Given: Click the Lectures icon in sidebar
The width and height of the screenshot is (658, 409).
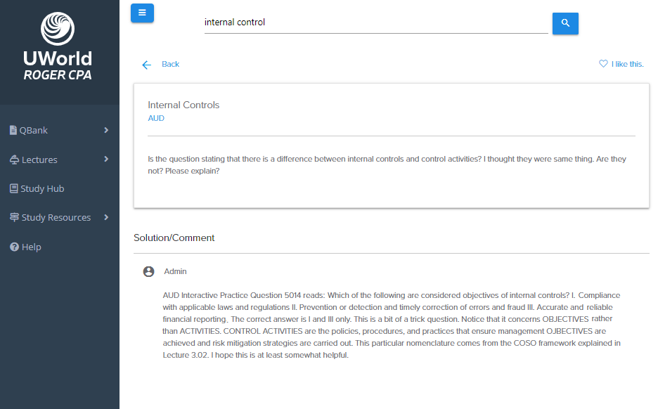Looking at the screenshot, I should (14, 160).
